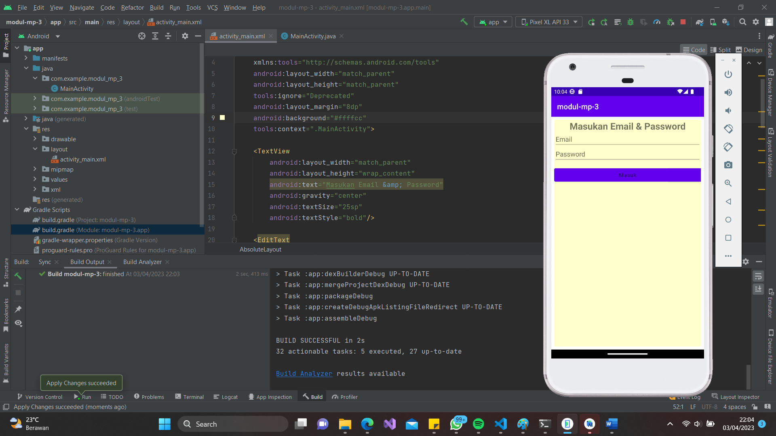Expand the values folder in the project tree
776x436 pixels.
35,179
